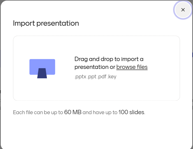Click the blue presentation screen icon
The image size is (193, 149).
point(42,64)
